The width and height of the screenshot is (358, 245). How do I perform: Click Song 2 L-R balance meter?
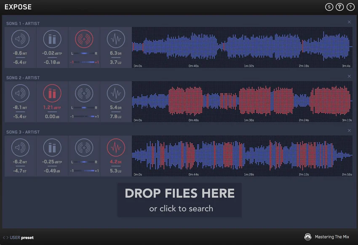click(84, 108)
